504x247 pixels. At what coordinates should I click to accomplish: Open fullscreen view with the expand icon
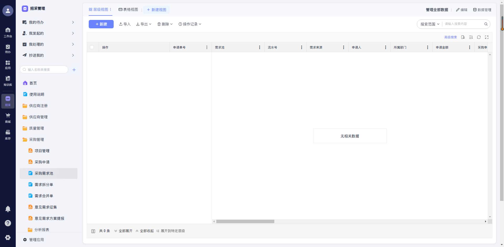click(x=487, y=37)
